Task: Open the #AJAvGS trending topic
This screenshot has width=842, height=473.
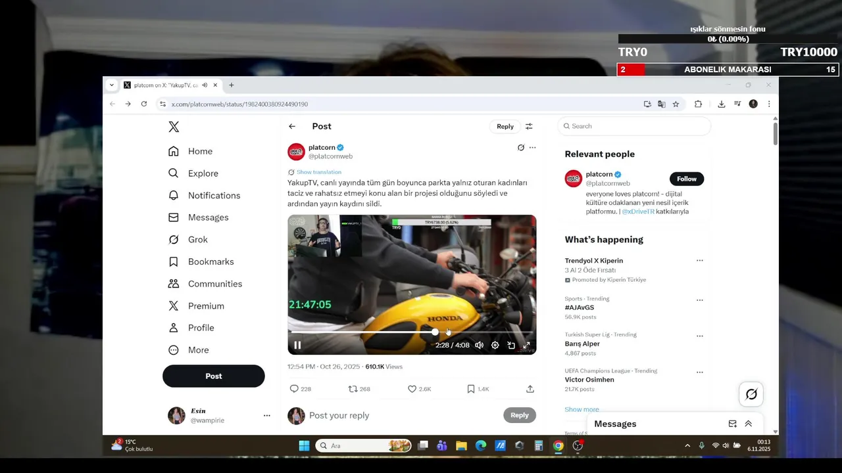Action: (580, 307)
